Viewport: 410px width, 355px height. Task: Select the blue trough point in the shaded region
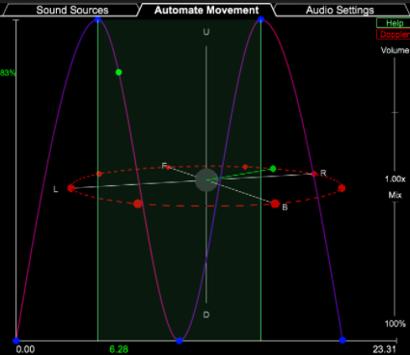pos(179,341)
